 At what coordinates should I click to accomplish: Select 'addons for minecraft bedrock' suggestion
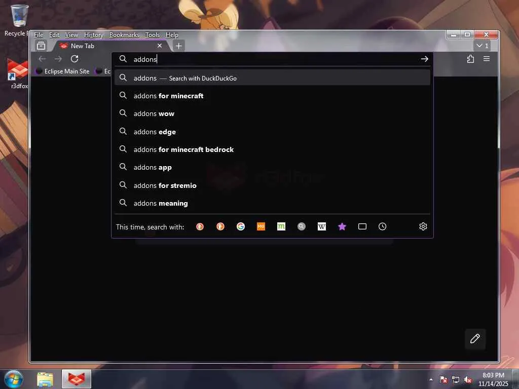point(272,149)
